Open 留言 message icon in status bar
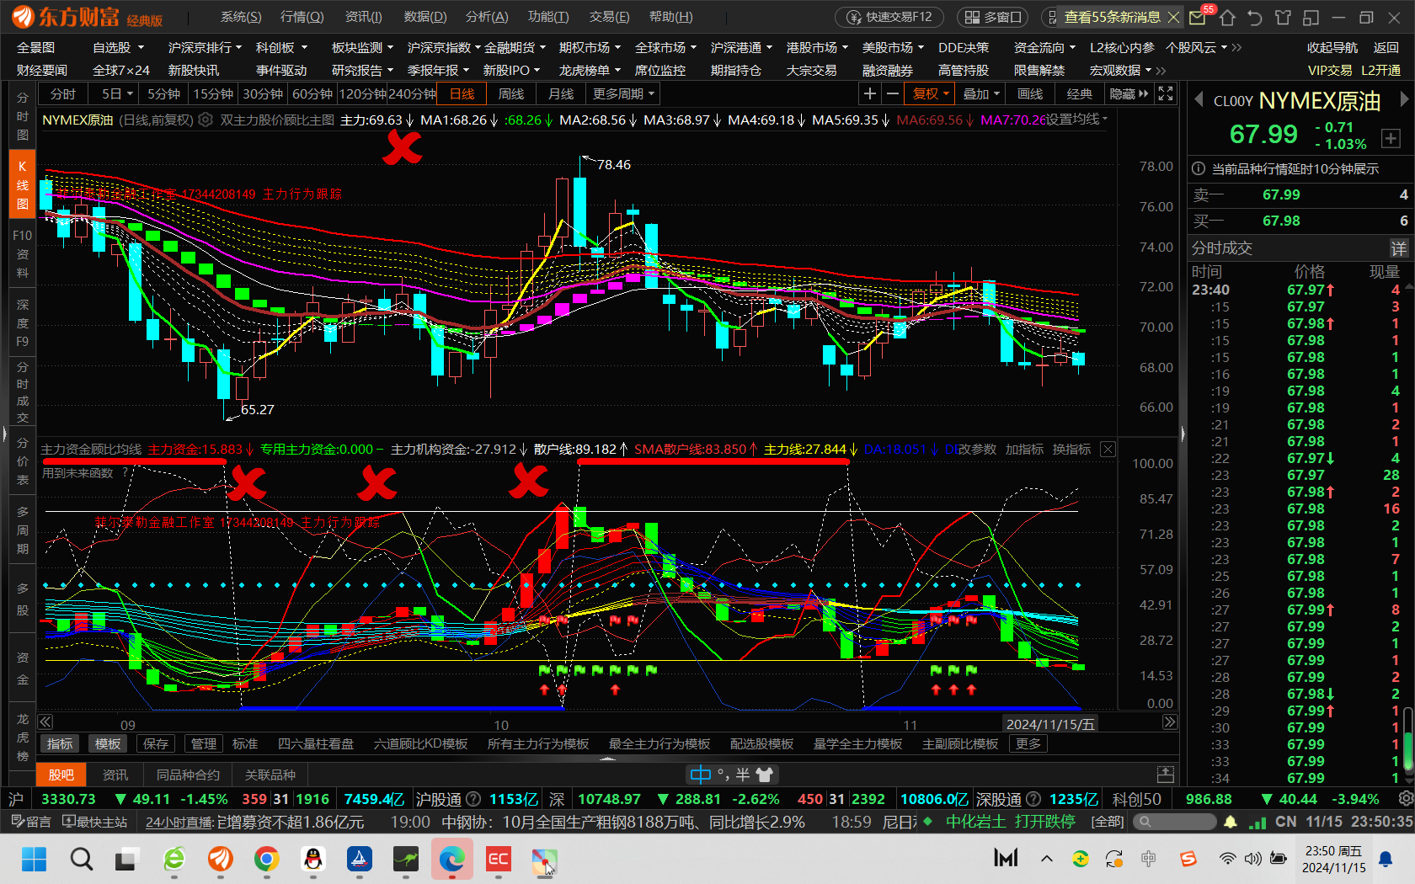The height and width of the screenshot is (884, 1415). coord(30,822)
